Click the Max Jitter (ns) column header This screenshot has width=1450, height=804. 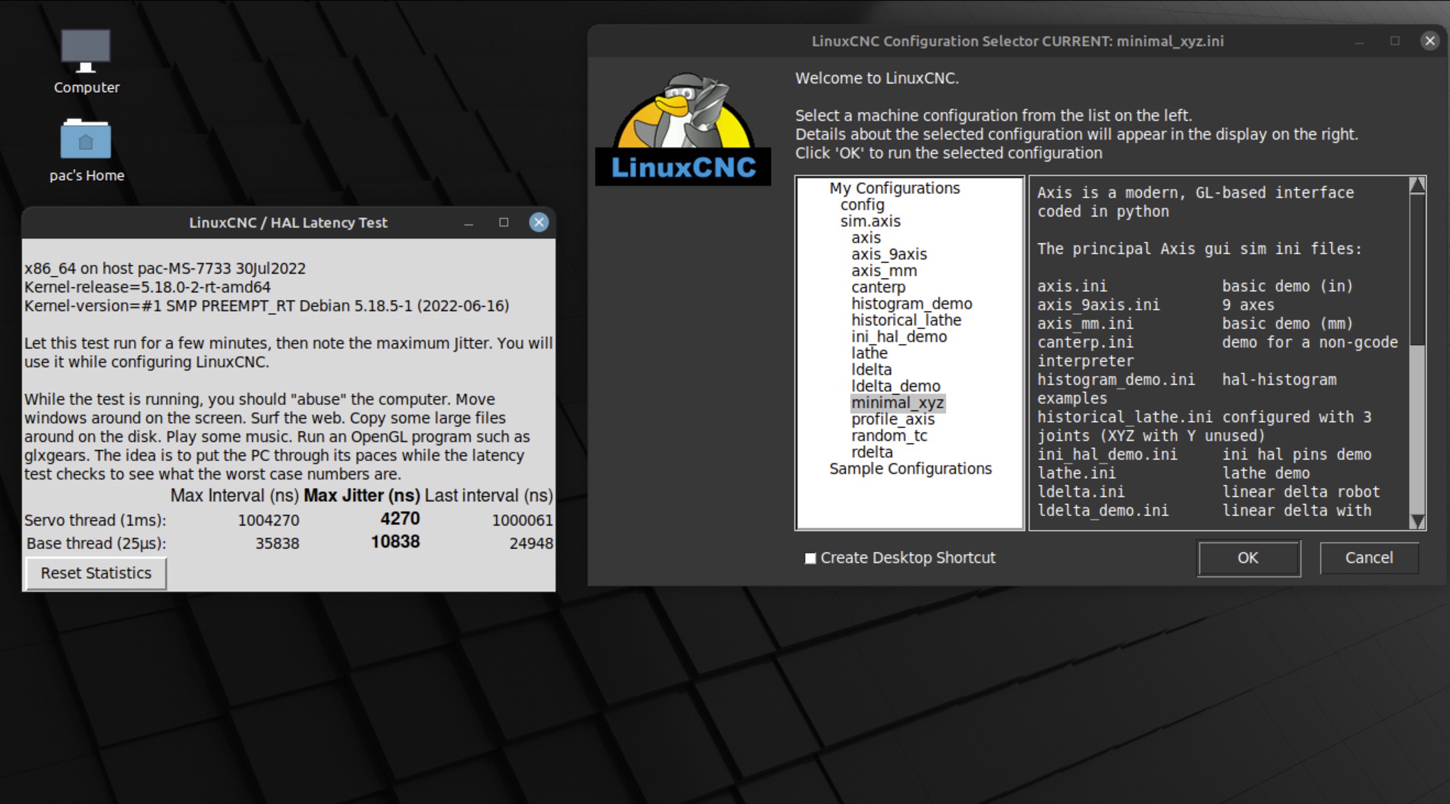tap(362, 495)
